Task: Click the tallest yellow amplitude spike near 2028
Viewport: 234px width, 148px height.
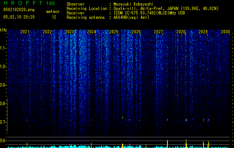Action: [x=186, y=144]
